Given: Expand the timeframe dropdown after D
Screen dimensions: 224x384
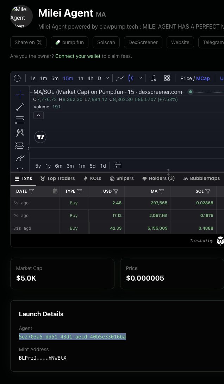Looking at the screenshot, I should (107, 78).
